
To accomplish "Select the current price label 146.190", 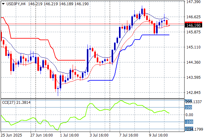I will [x=193, y=26].
